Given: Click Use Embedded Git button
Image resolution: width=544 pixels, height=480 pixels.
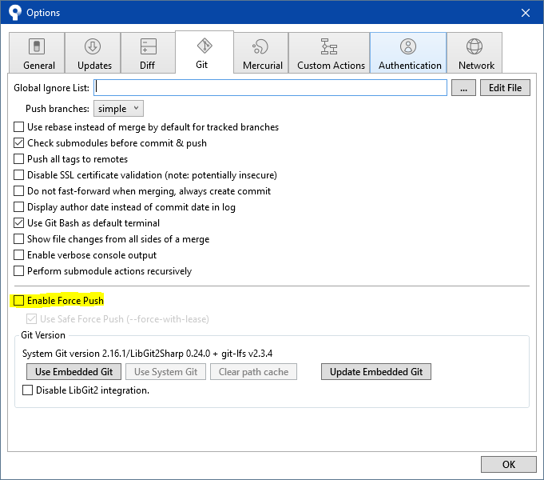Looking at the screenshot, I should [74, 372].
